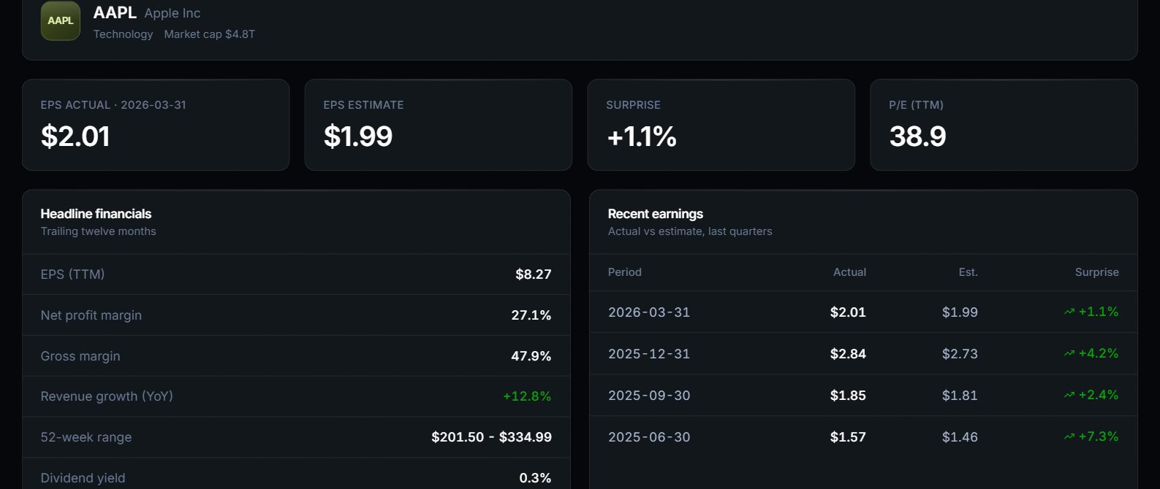Screen dimensions: 1160x489
Task: Click the trend arrow icon beside +7.3% surprise
Action: (1069, 436)
